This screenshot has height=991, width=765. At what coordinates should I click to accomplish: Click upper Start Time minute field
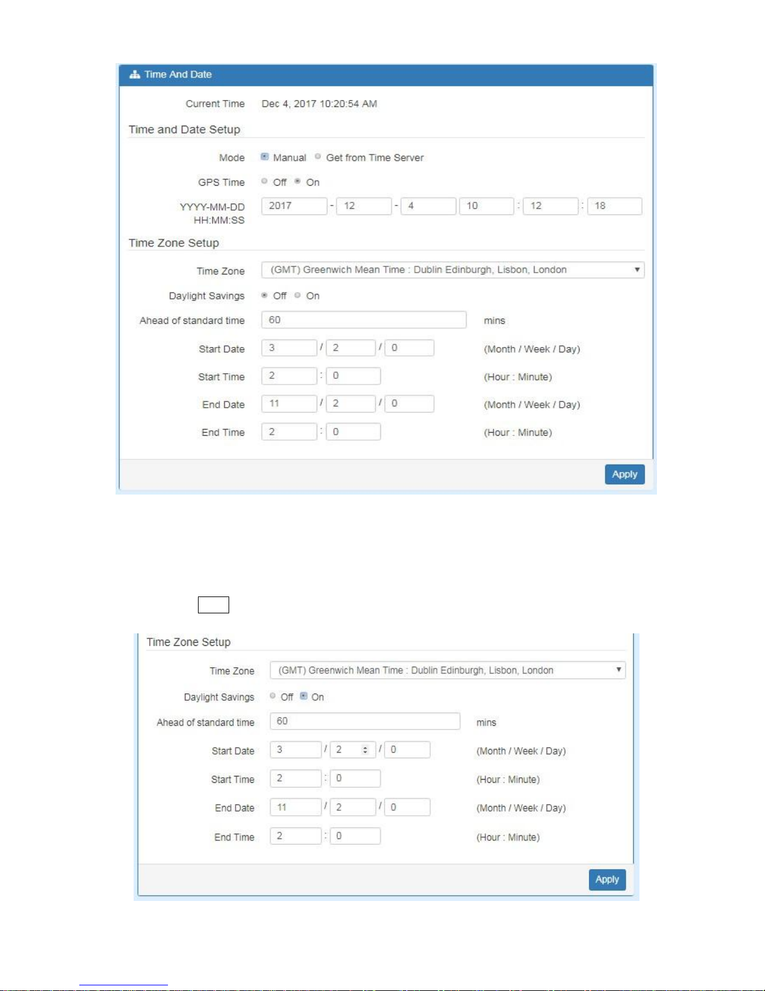coord(353,376)
